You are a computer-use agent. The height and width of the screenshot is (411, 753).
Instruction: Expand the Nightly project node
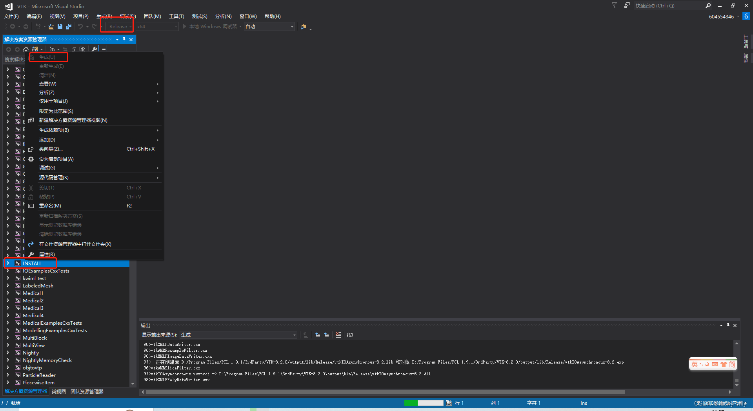point(8,353)
